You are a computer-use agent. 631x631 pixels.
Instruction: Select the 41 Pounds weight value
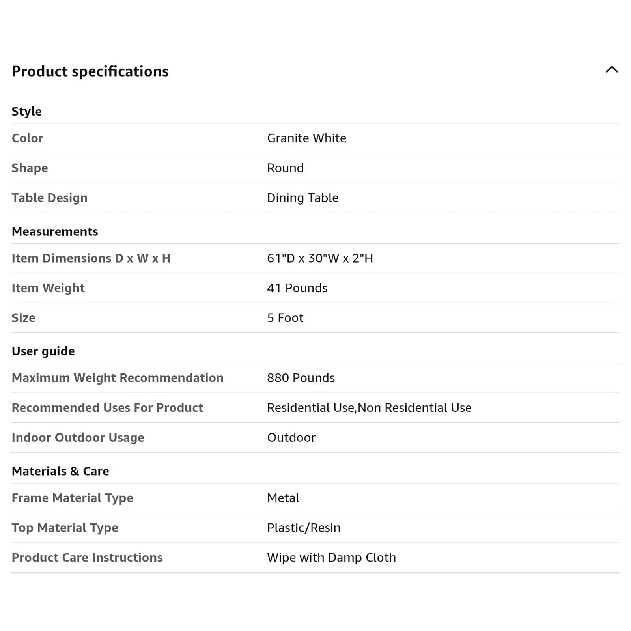click(297, 288)
